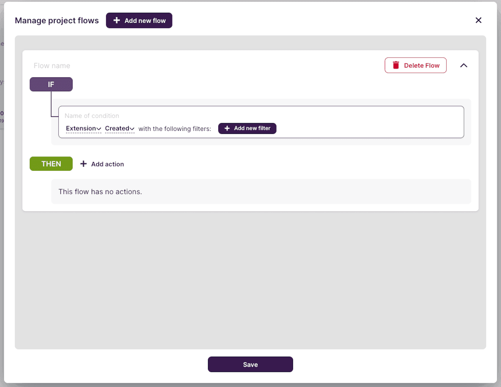Click the plus icon in Add new filter
Screen dimensions: 501x387
point(227,128)
